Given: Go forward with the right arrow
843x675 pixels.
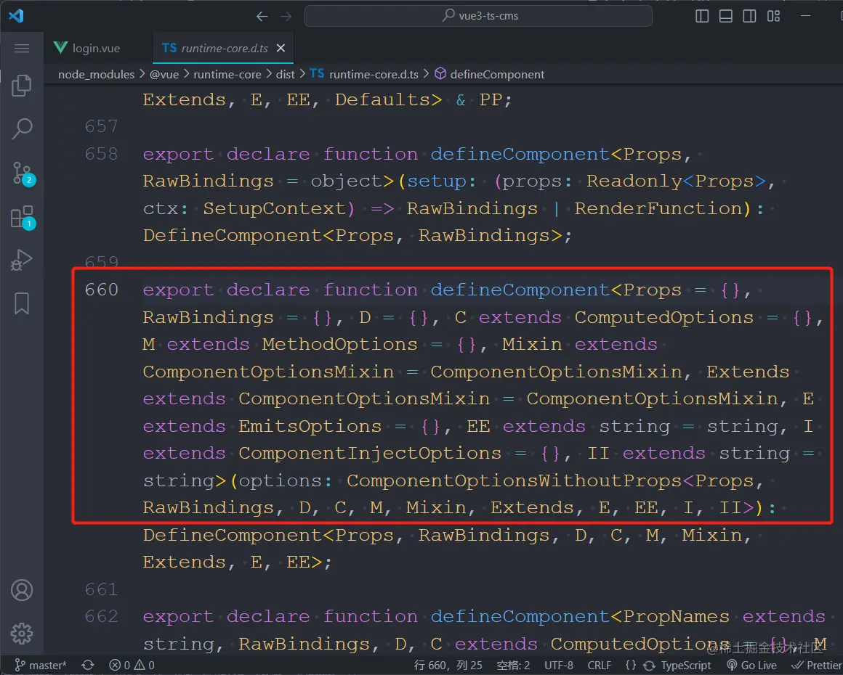Looking at the screenshot, I should tap(286, 17).
